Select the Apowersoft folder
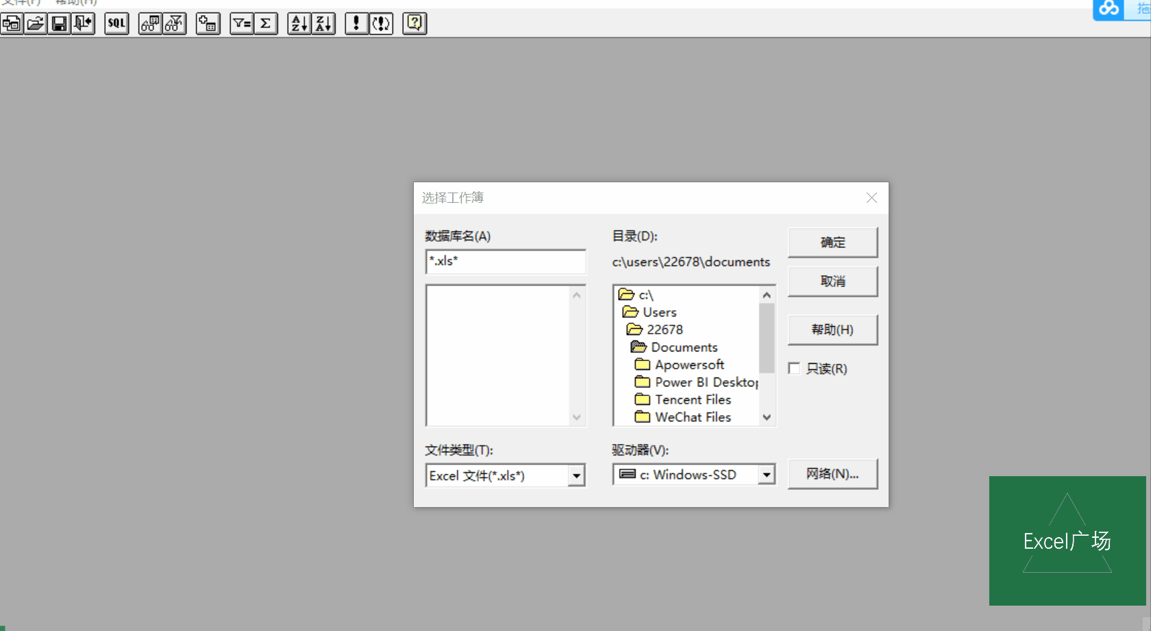 [680, 364]
